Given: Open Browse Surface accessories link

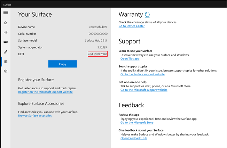Looking at the screenshot, I should [x=35, y=116].
